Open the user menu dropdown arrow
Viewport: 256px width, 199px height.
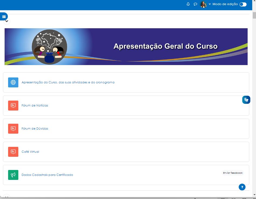point(210,4)
